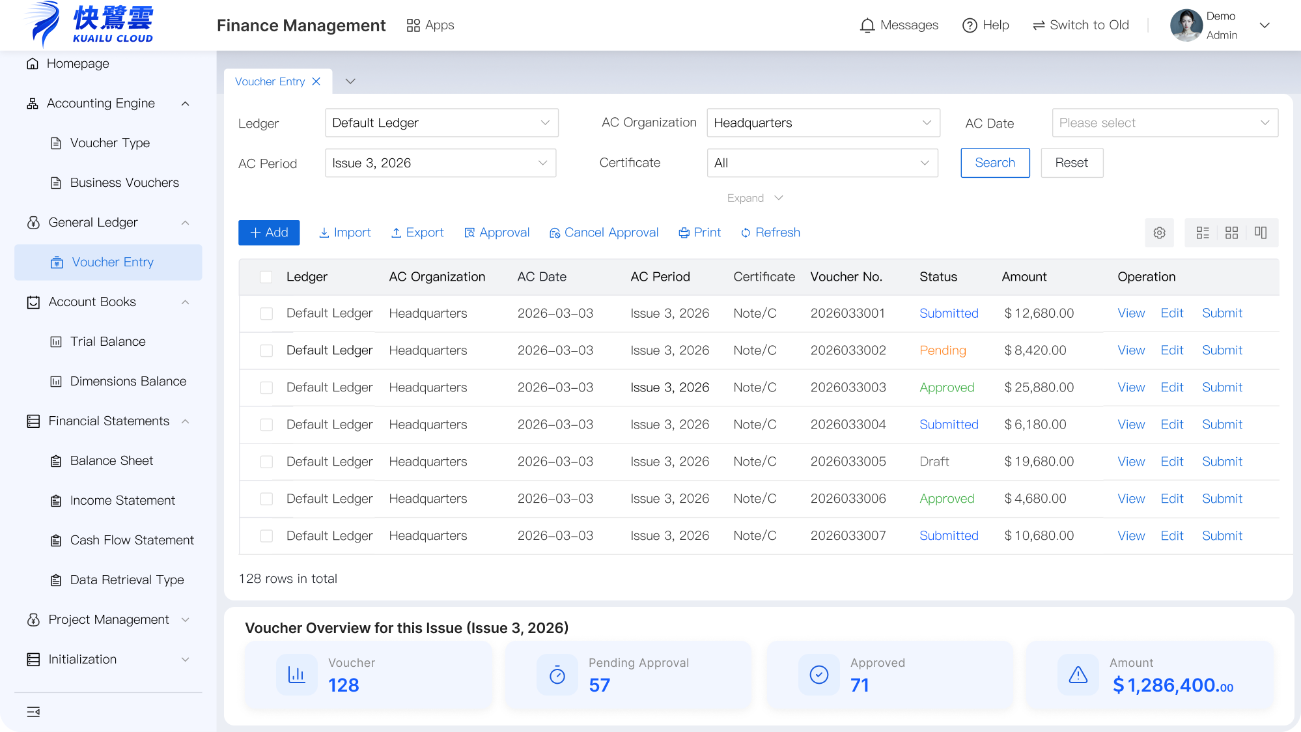Close the Voucher Entry tab
The image size is (1301, 732).
tap(316, 81)
